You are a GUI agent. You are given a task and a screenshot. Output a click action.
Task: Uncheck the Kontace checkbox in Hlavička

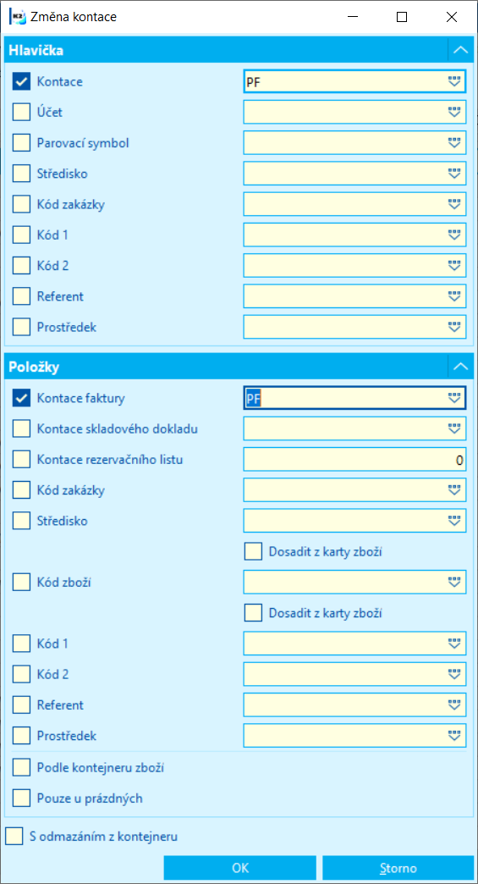(x=21, y=82)
